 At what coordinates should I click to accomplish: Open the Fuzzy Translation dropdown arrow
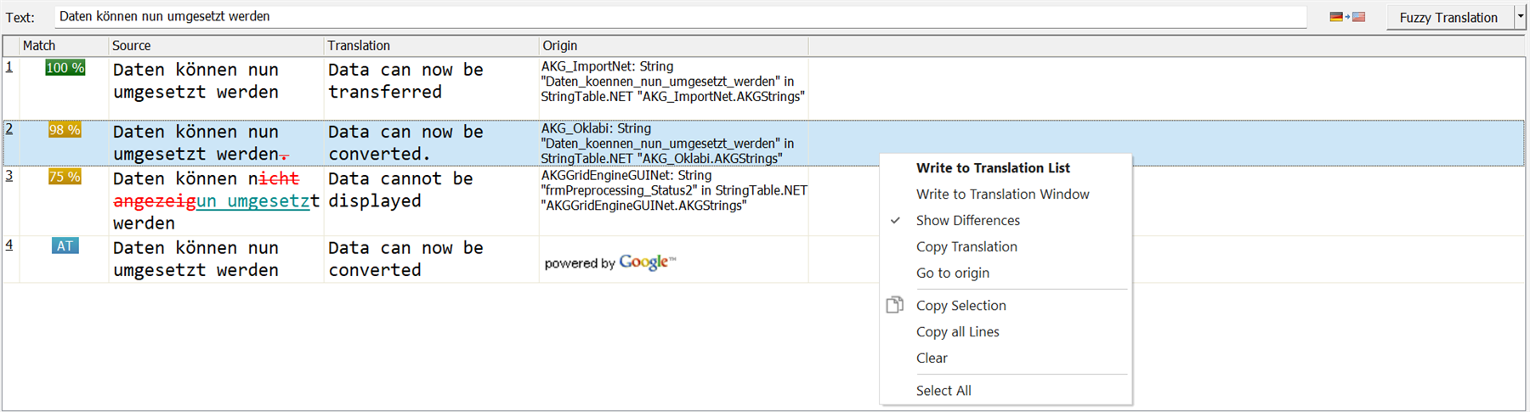[x=1520, y=17]
